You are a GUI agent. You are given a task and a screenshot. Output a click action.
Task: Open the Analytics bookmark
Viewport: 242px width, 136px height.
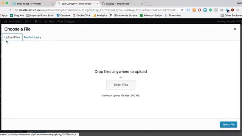pos(100,15)
